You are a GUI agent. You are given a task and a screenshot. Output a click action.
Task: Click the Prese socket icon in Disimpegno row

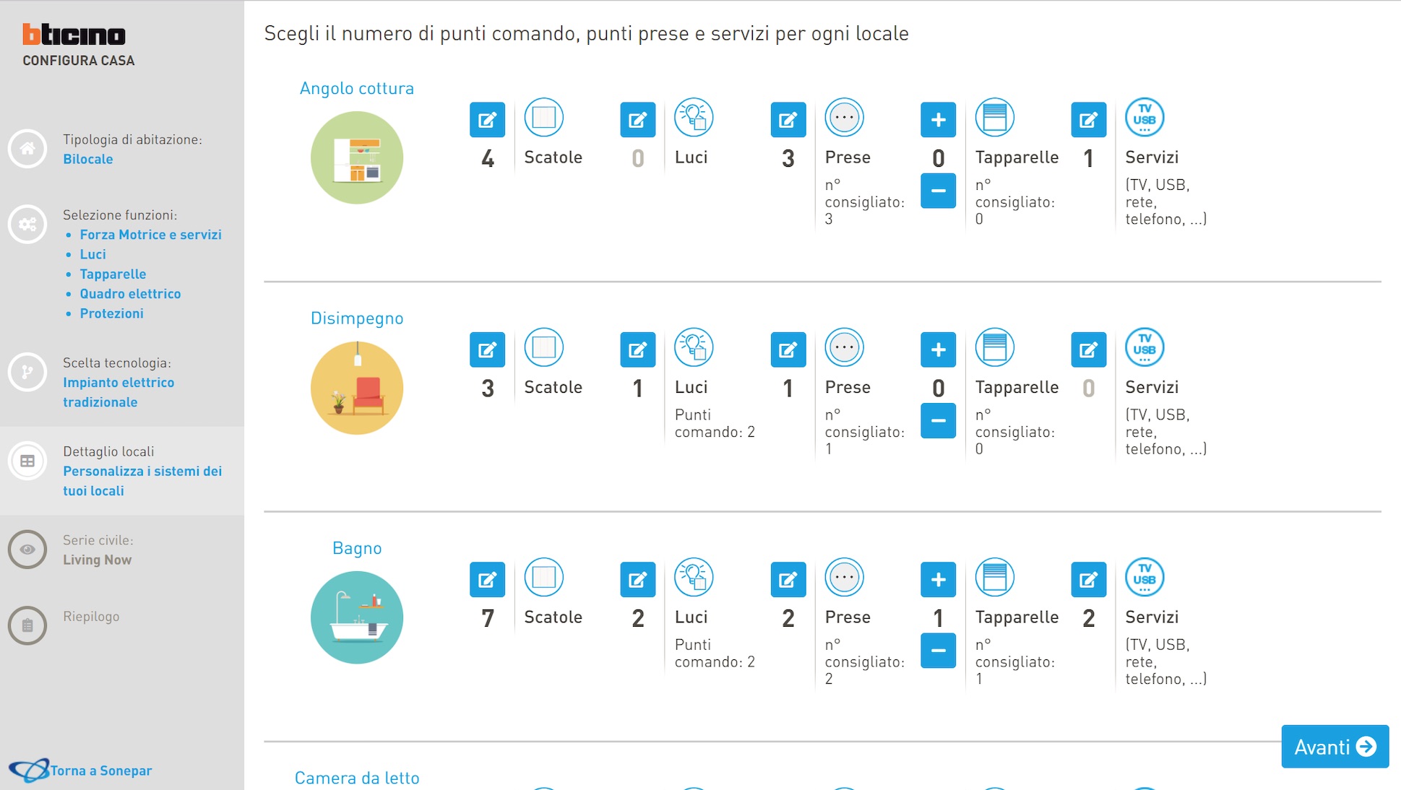[x=844, y=347]
